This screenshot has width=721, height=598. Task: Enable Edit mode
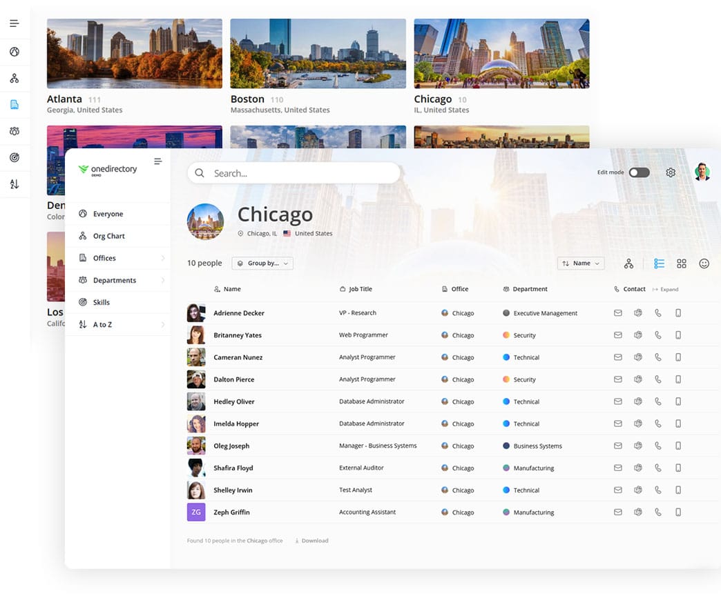tap(638, 172)
